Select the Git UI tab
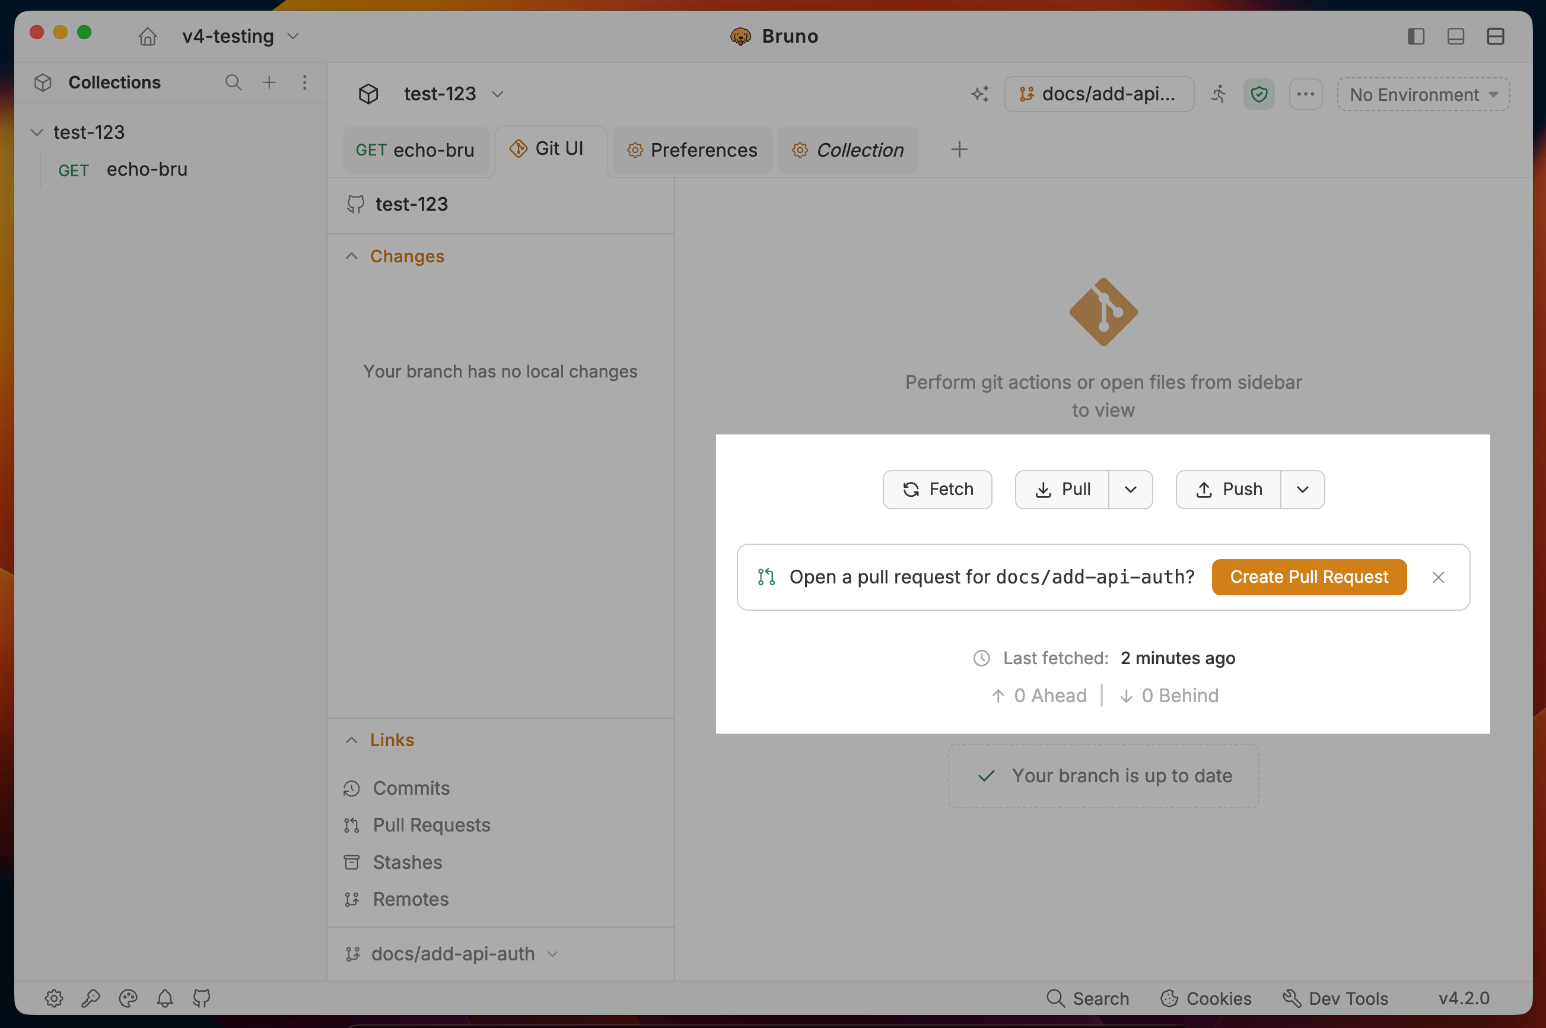1546x1028 pixels. coord(551,150)
